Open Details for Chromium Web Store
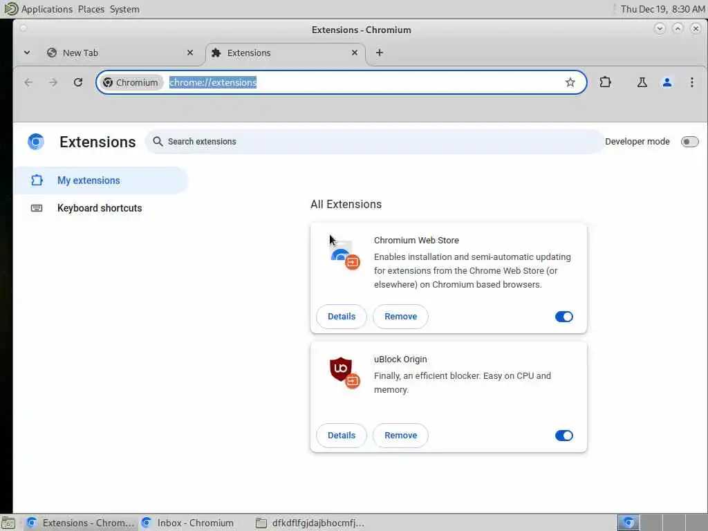Image resolution: width=708 pixels, height=531 pixels. [x=342, y=317]
